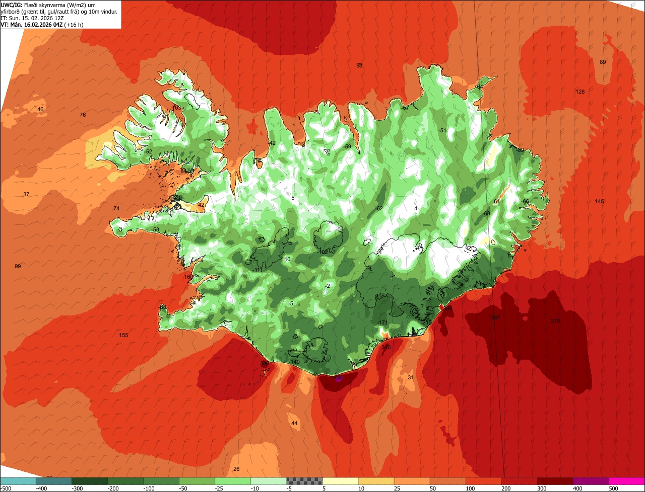645x492 pixels.
Task: Click the 'UWC/IG: Flæði skynvarma (W/m2) um' title line
Action: point(48,5)
